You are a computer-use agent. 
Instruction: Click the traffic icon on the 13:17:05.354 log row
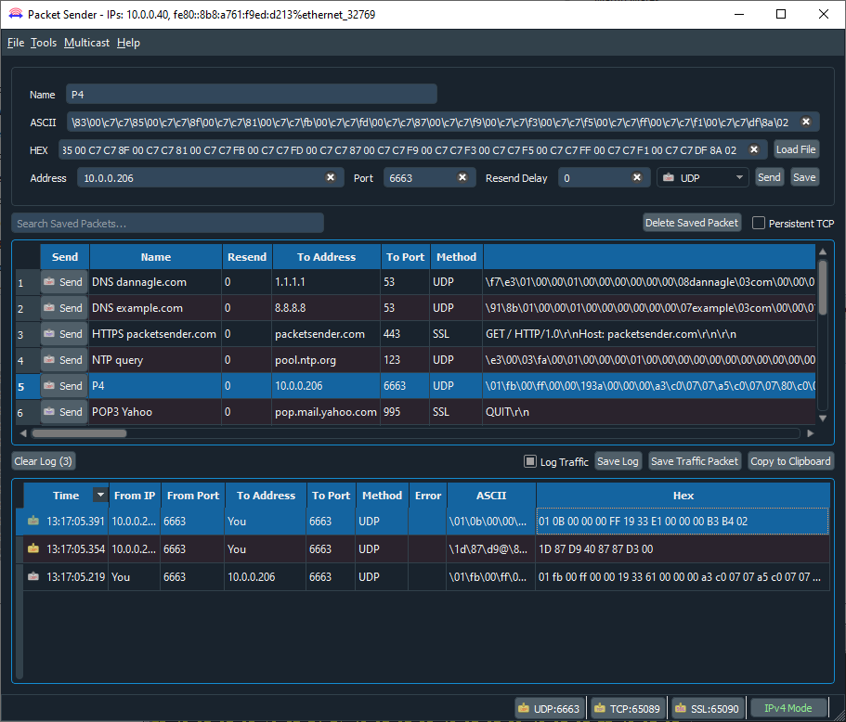click(33, 548)
